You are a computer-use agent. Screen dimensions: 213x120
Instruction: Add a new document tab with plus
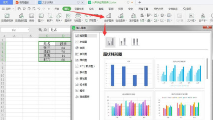tap(140, 2)
